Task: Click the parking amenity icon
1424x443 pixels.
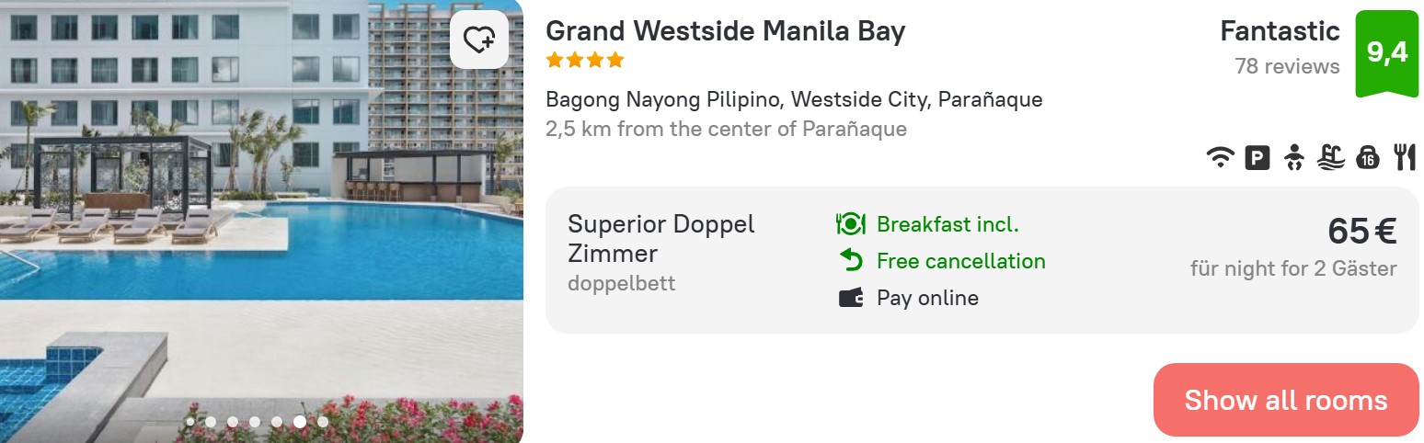Action: [1257, 158]
